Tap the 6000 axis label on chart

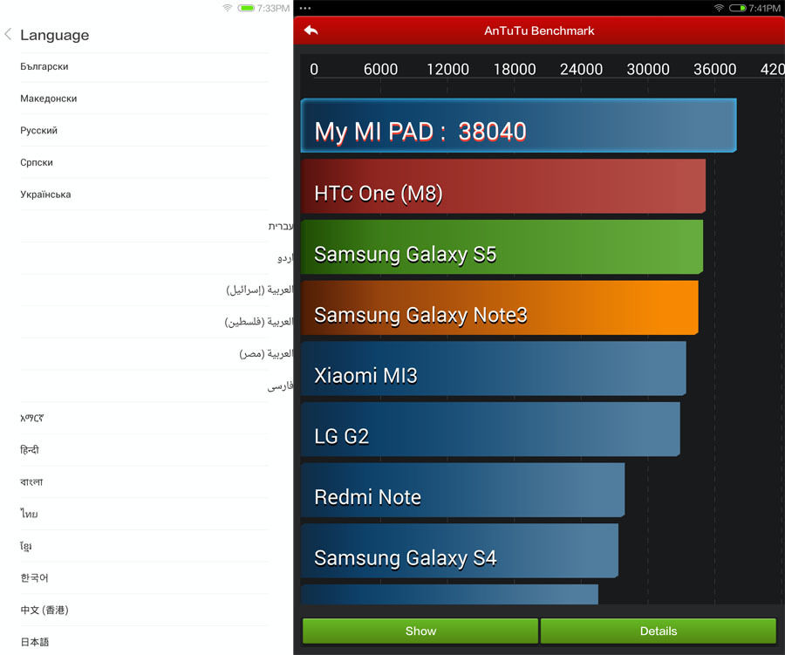[x=380, y=69]
